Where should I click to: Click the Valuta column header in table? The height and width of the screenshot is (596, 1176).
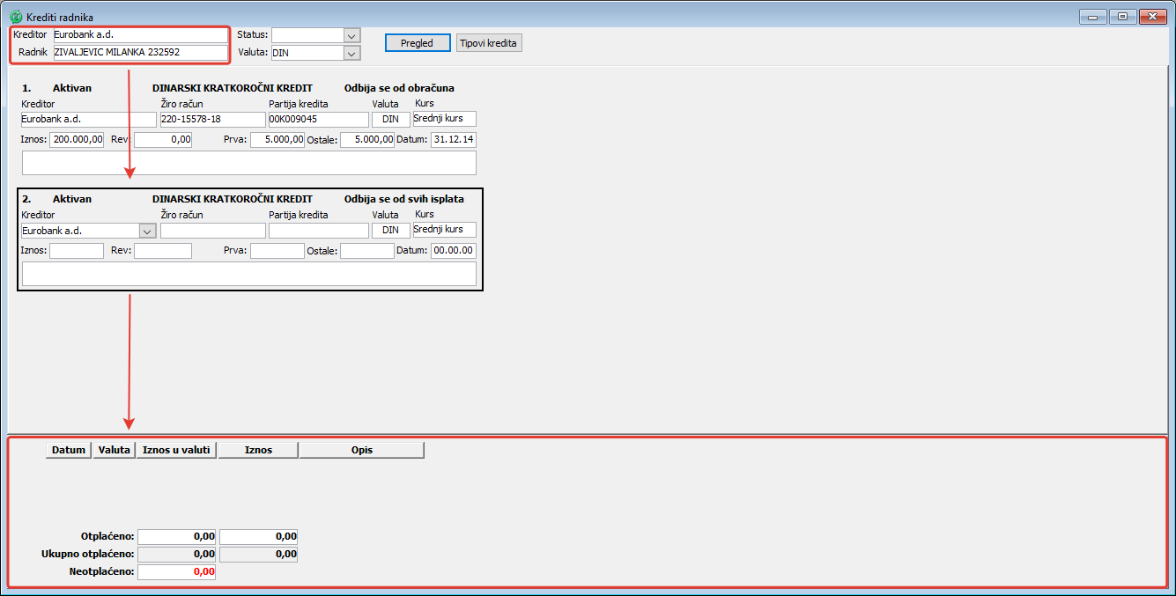(115, 450)
